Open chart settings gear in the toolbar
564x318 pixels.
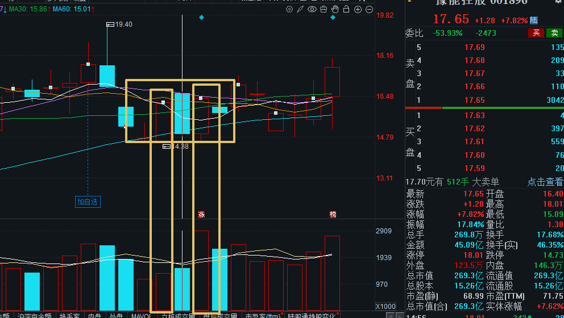[x=289, y=9]
